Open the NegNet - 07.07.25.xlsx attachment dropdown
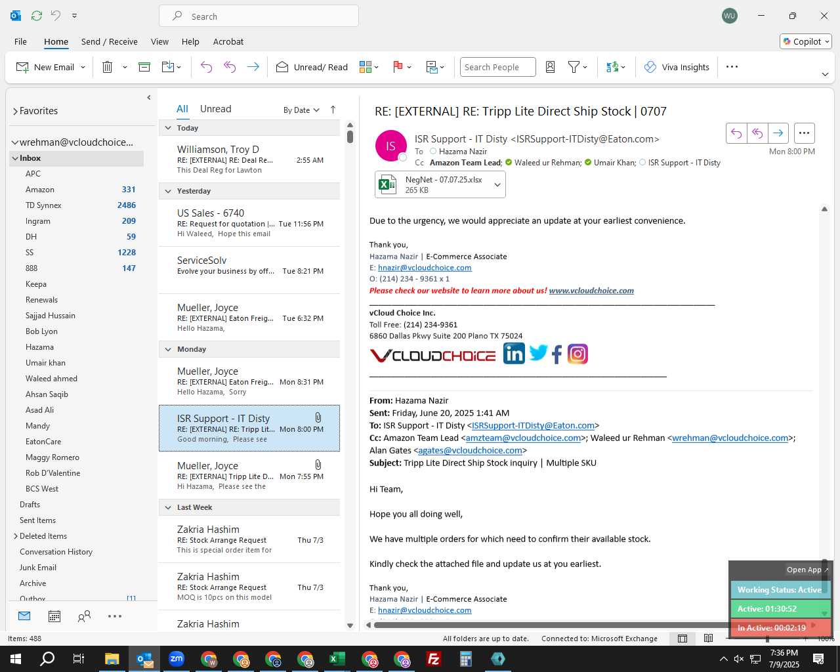840x672 pixels. tap(497, 185)
